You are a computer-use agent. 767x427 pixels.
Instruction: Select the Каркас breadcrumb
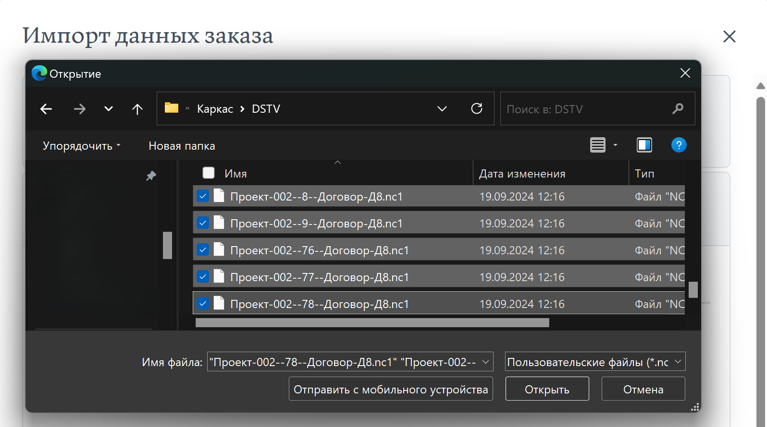(215, 109)
